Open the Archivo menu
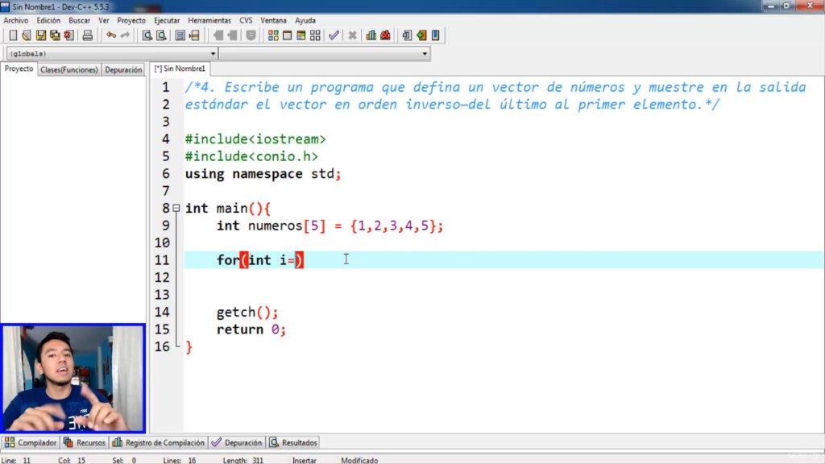The image size is (825, 464). click(x=16, y=20)
